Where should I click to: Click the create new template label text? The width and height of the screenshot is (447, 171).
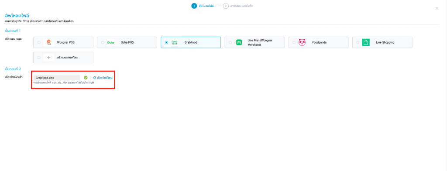68,57
